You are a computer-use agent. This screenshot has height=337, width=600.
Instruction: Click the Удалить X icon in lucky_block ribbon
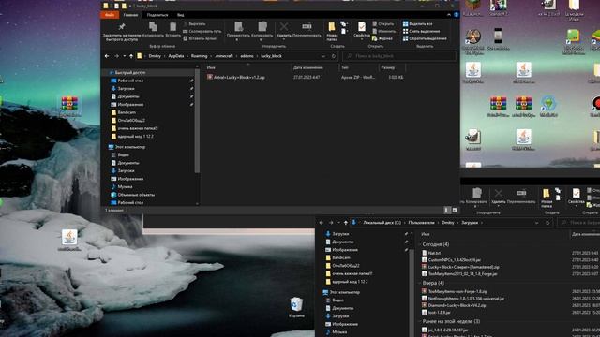[x=284, y=27]
